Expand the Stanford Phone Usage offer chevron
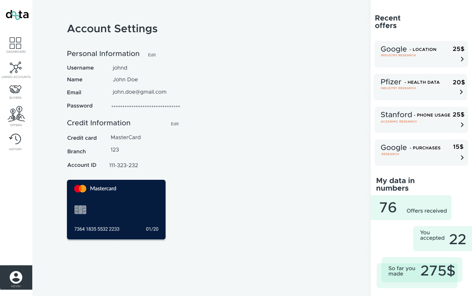This screenshot has width=472, height=296. coord(462,125)
